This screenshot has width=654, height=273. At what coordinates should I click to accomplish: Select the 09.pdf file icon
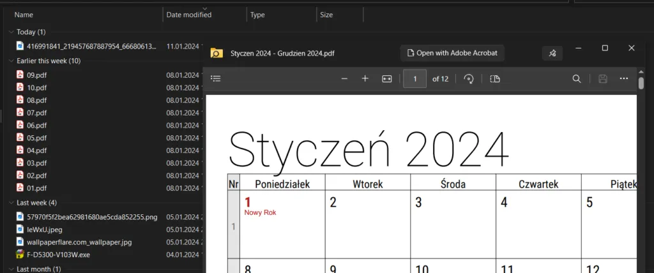(x=20, y=75)
